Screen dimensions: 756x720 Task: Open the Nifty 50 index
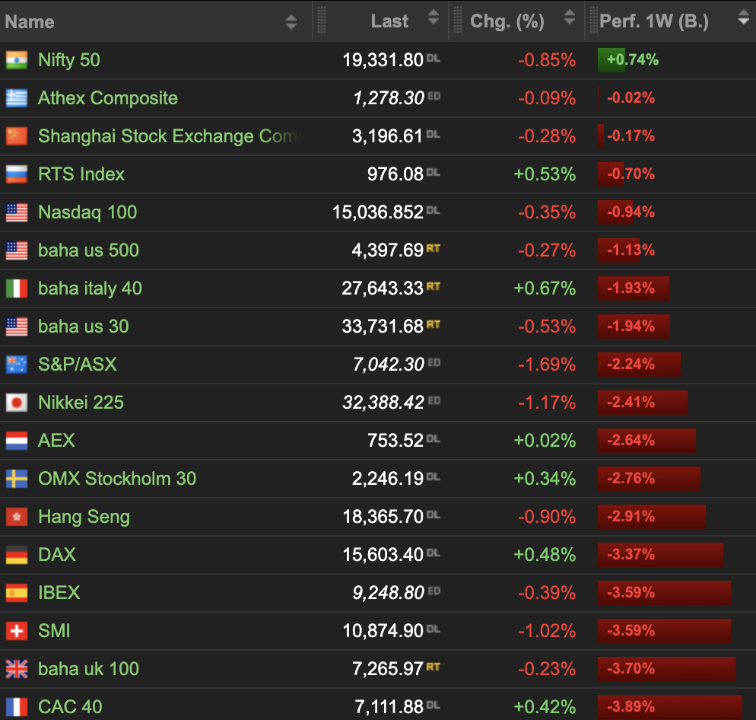(x=69, y=60)
